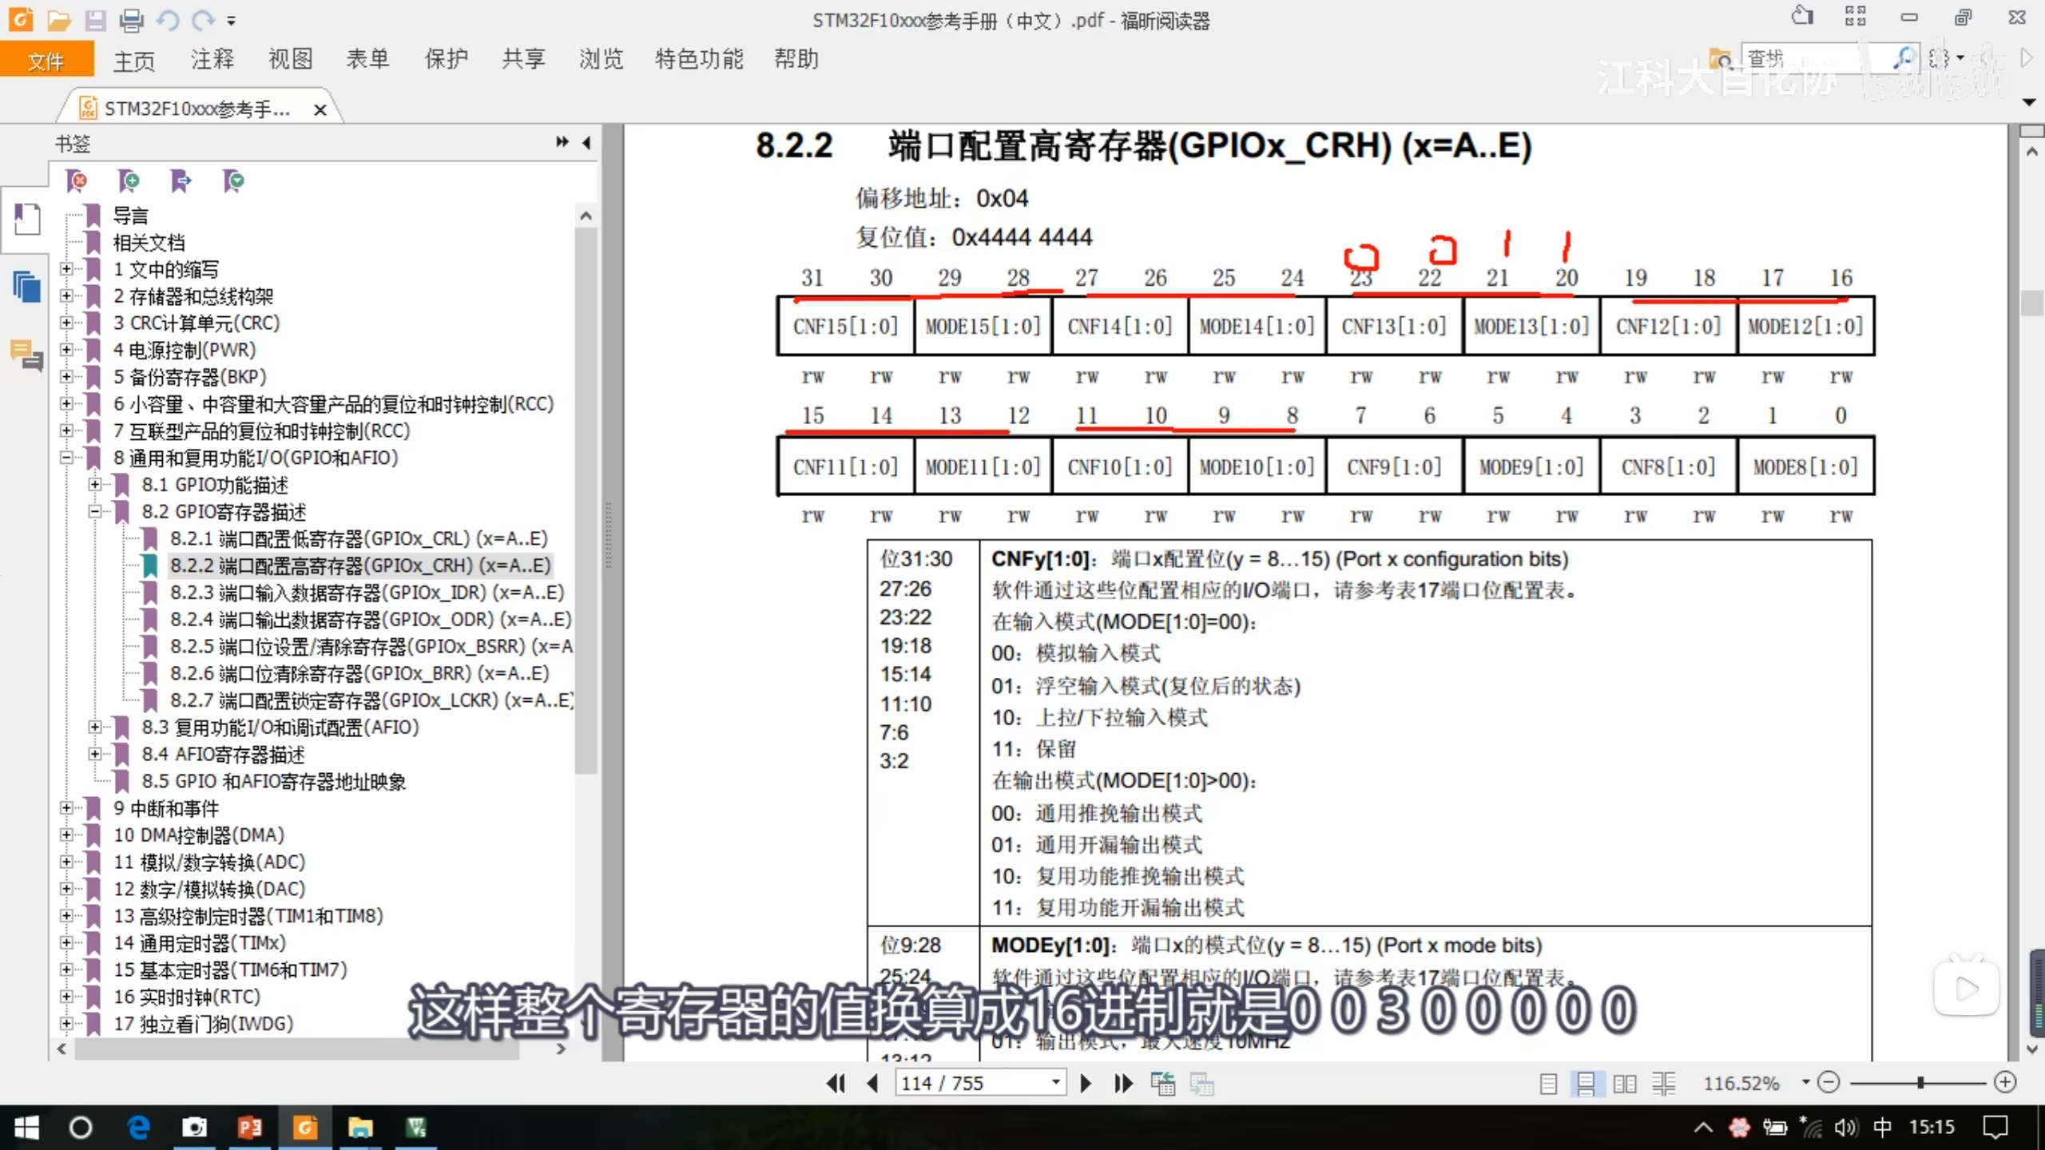Switch to facing pages view mode
Screen dimensions: 2045x1150
click(1624, 1084)
